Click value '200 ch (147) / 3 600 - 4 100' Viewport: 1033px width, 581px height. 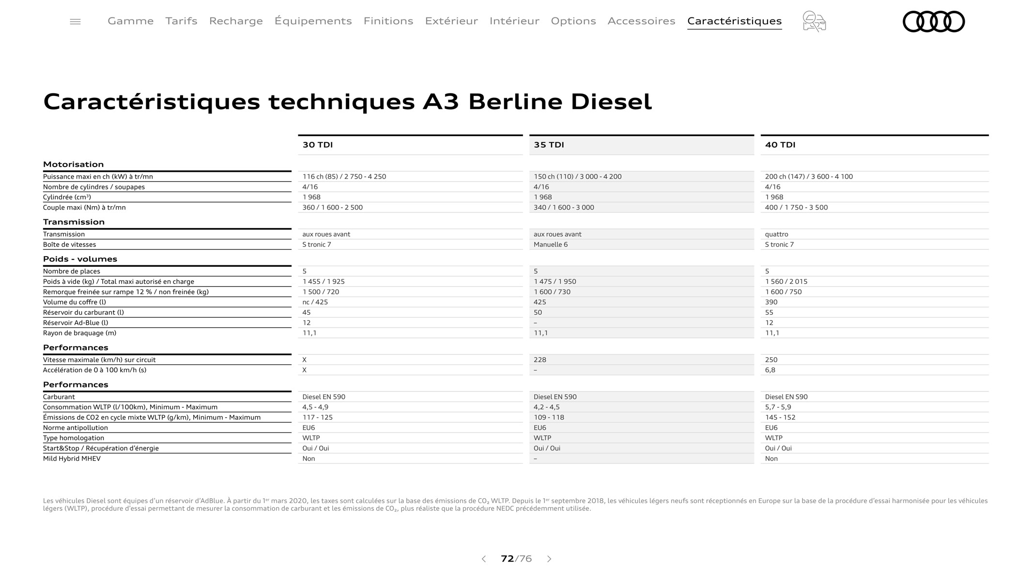click(809, 177)
